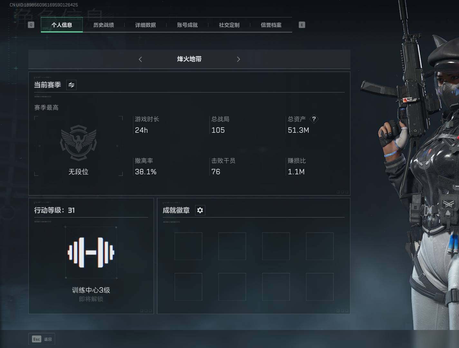The width and height of the screenshot is (459, 348).
Task: Open the 社交定制 tab
Action: click(x=229, y=25)
